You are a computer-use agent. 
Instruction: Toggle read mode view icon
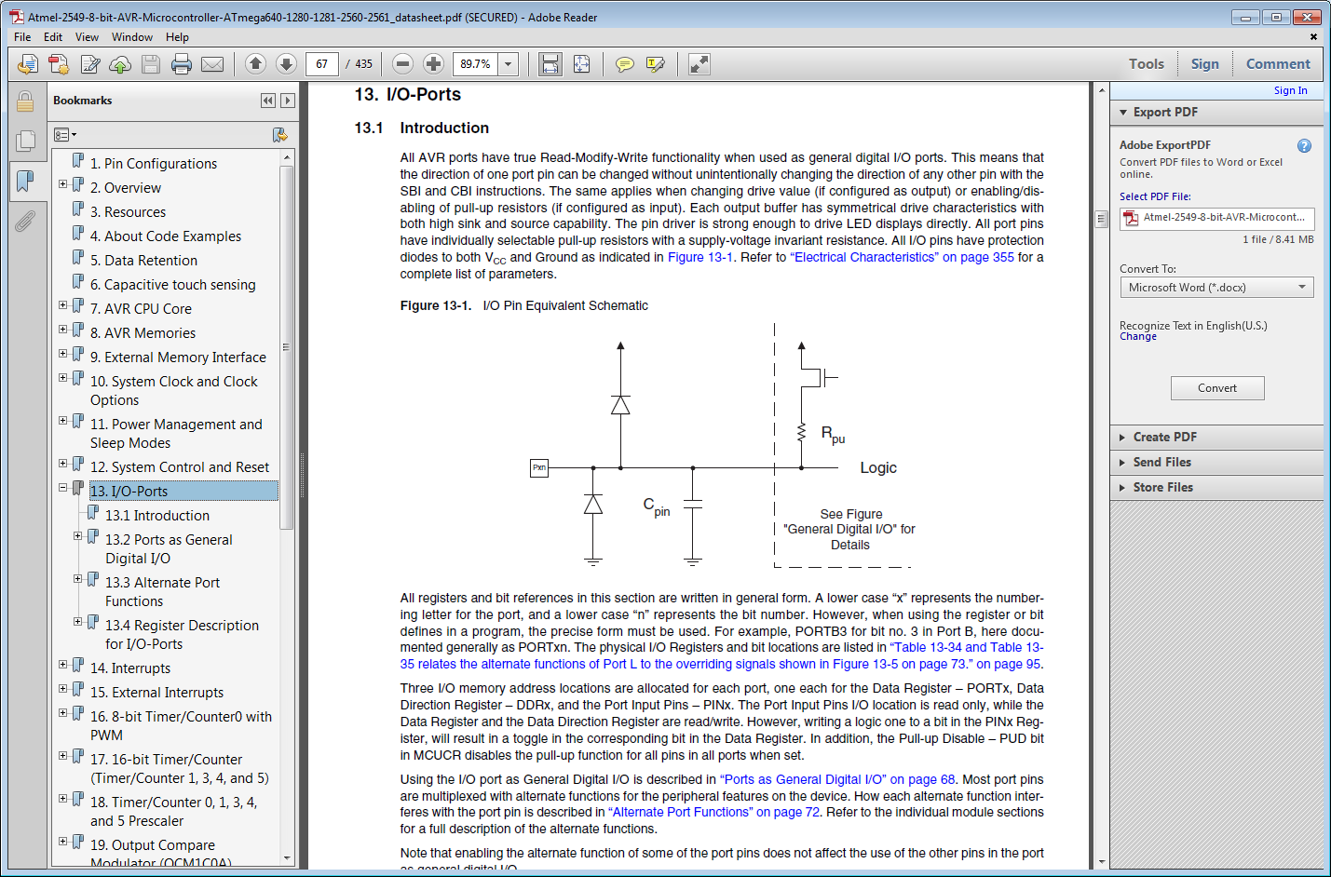pos(699,64)
